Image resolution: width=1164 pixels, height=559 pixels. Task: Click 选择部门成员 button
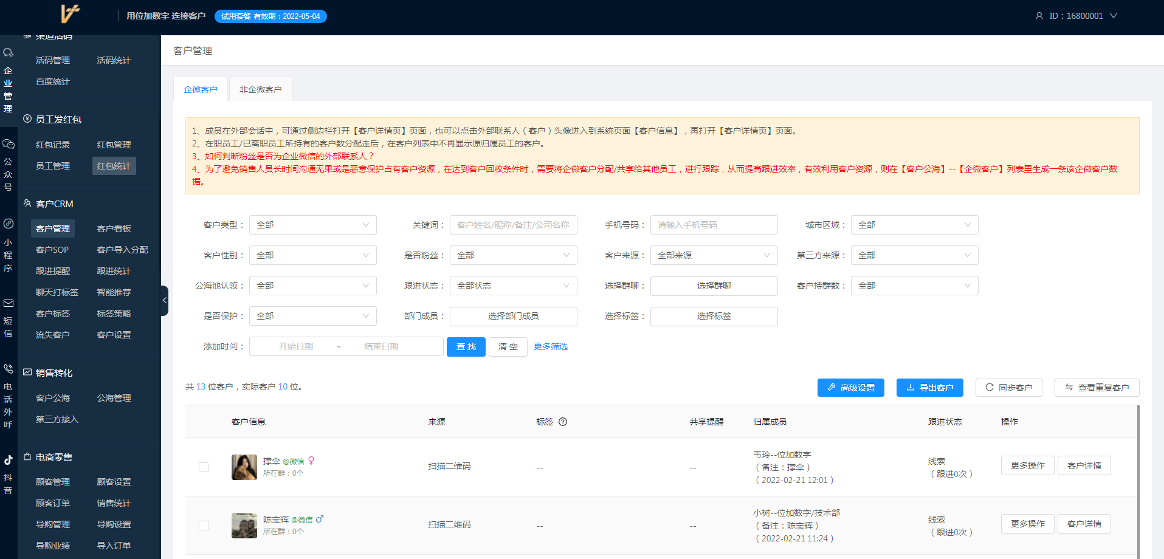514,317
